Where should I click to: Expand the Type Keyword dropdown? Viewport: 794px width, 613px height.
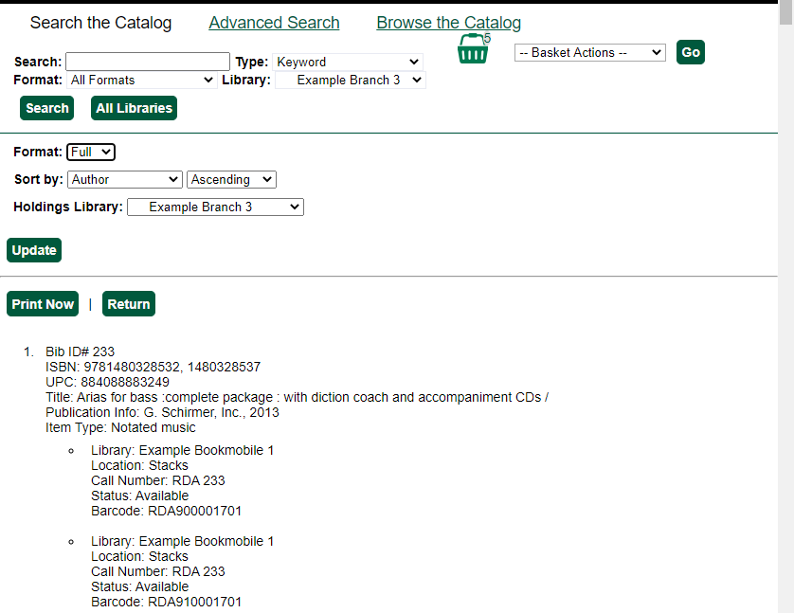coord(348,62)
